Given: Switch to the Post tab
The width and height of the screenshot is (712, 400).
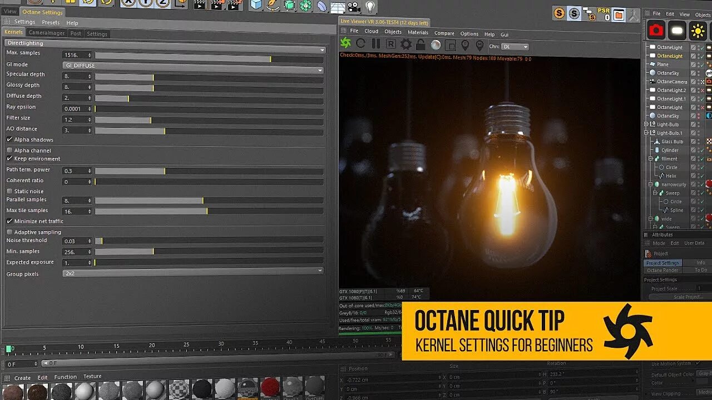Looking at the screenshot, I should (x=76, y=33).
